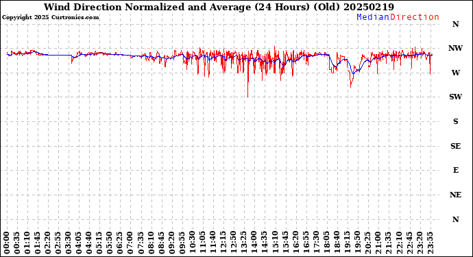The width and height of the screenshot is (473, 257).
Task: Click the red Direction legend label
Action: (x=415, y=17)
